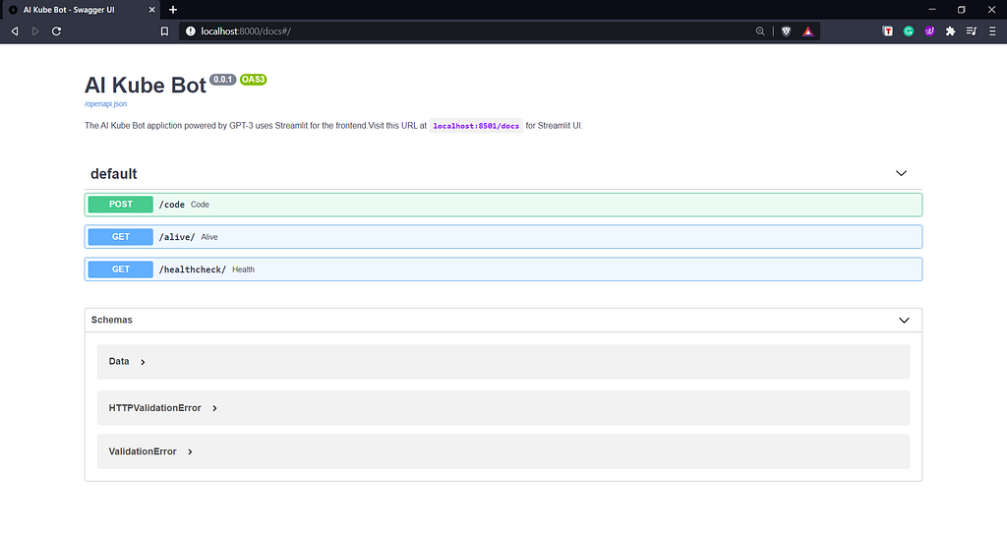1007x538 pixels.
Task: Expand the HTTPValidationError schema arrow
Action: tap(214, 408)
